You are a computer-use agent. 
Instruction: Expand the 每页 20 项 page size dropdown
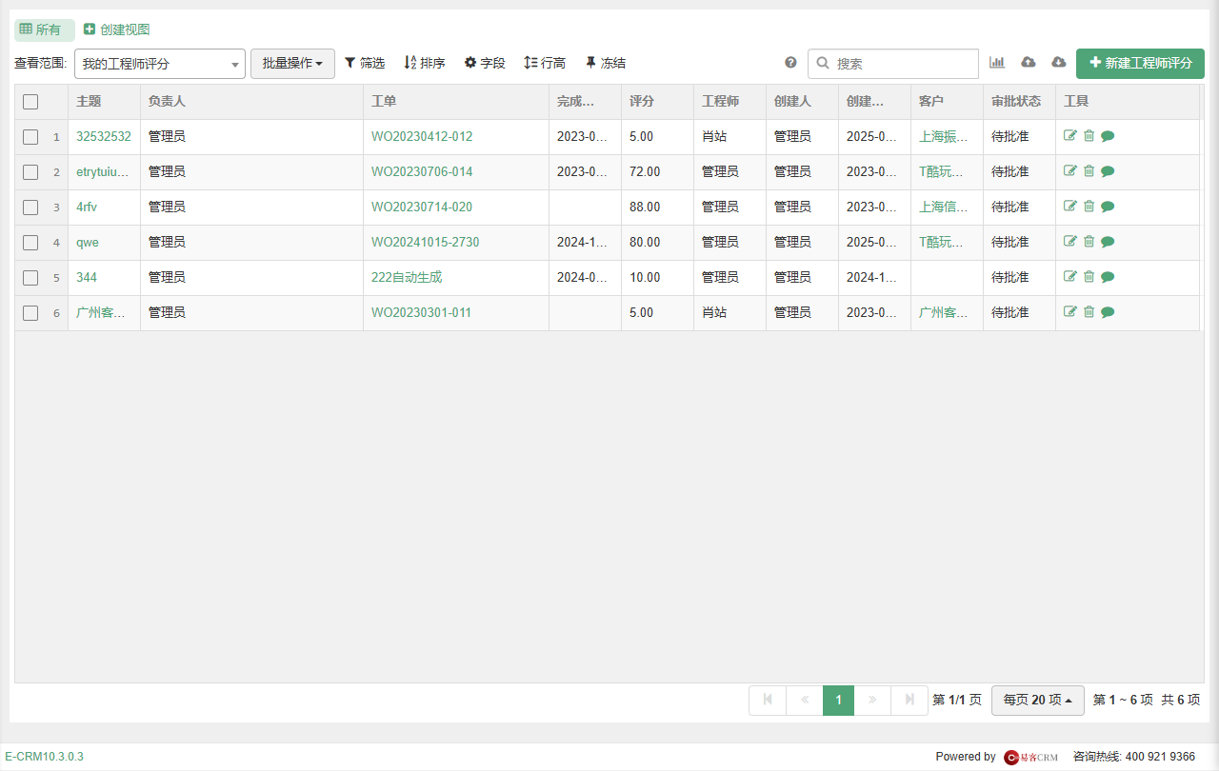[1037, 700]
